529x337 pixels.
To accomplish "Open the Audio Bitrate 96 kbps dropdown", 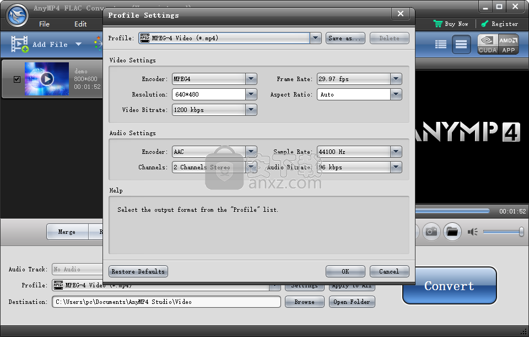I will 396,167.
